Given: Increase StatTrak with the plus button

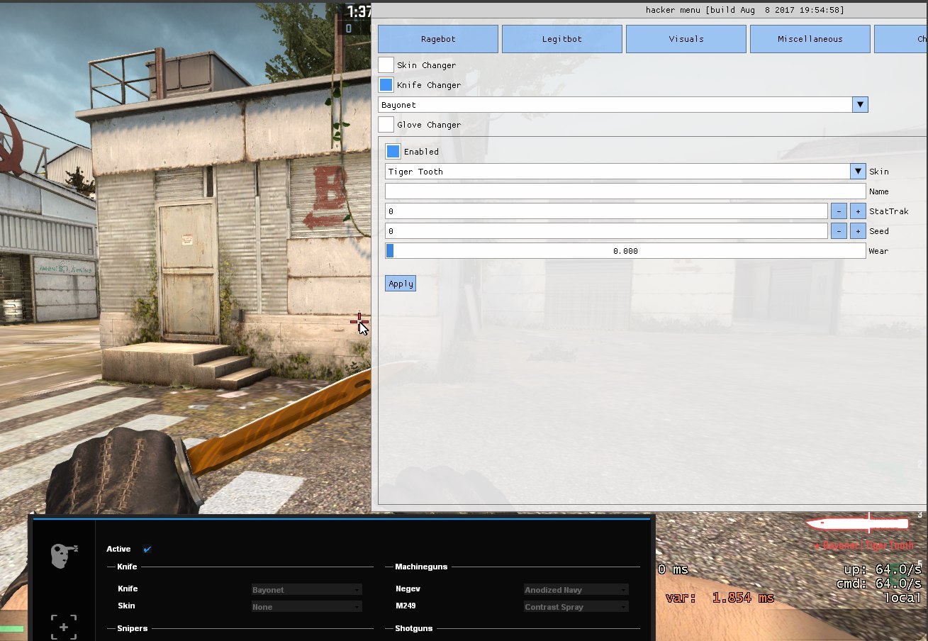Looking at the screenshot, I should tap(858, 211).
